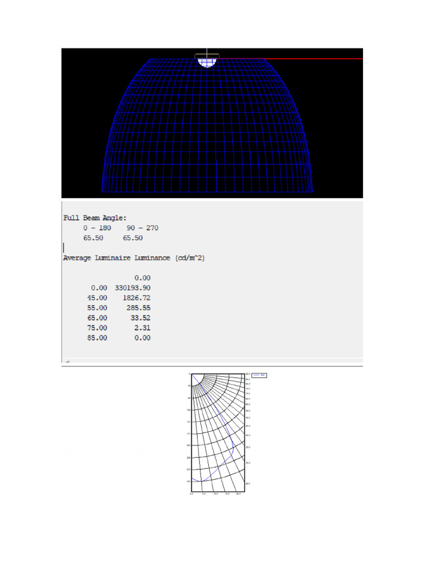Image resolution: width=423 pixels, height=564 pixels.
Task: Click the blue legend box beside polar plot
Action: pyautogui.click(x=259, y=375)
